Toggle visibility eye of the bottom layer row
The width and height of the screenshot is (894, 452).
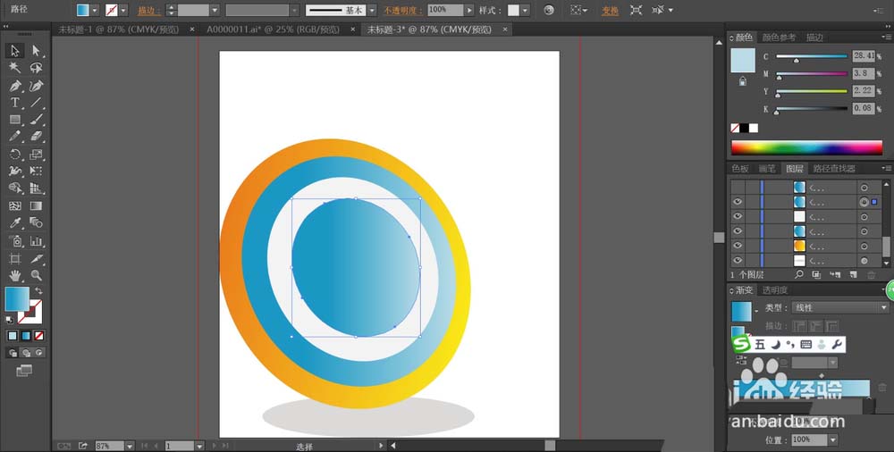738,261
